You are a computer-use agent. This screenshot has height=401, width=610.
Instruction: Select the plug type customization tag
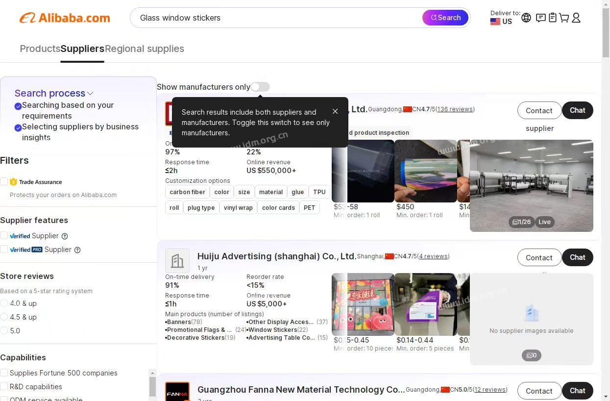click(x=201, y=208)
